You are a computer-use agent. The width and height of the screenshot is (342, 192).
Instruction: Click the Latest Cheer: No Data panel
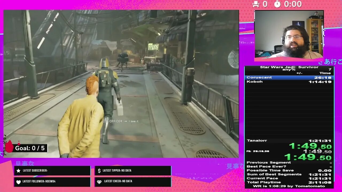pos(133,182)
